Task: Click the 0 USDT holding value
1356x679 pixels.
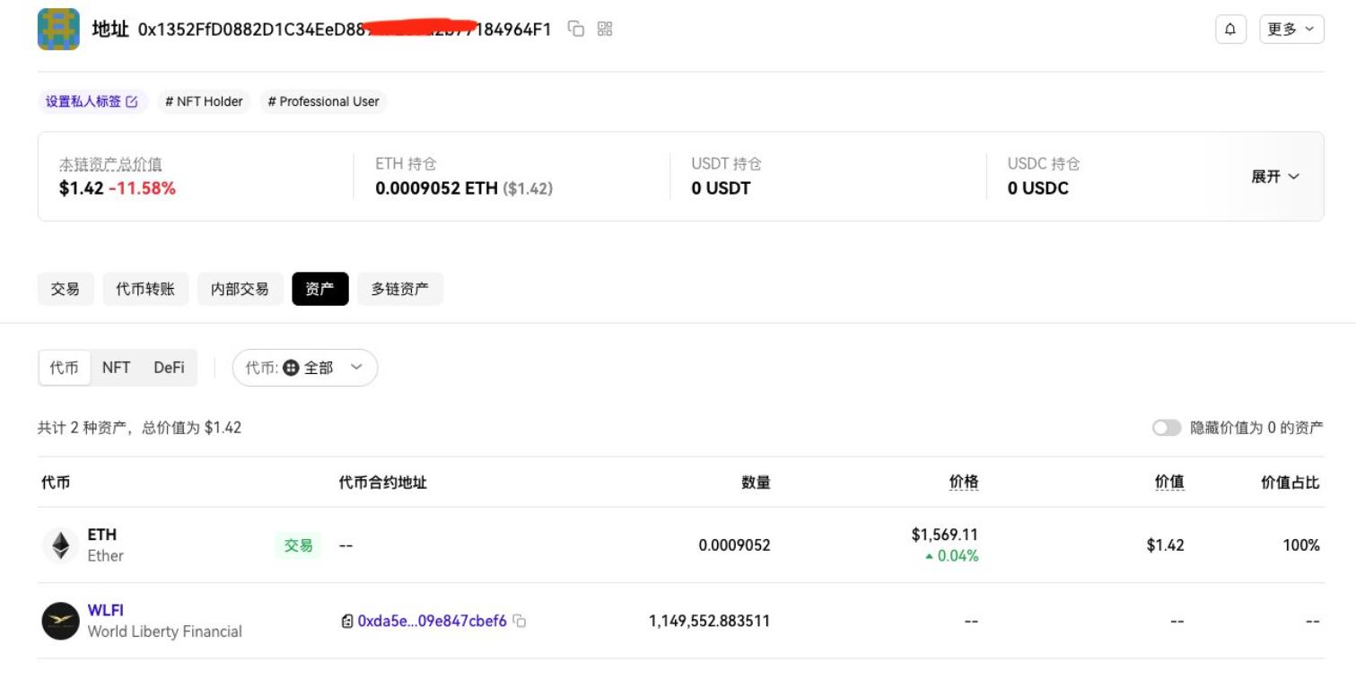Action: 721,188
